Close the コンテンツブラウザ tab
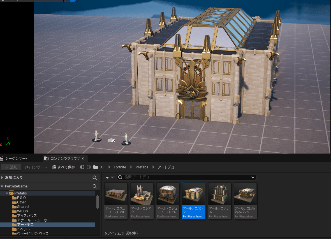Screen dimensions: 331x239 pos(83,158)
